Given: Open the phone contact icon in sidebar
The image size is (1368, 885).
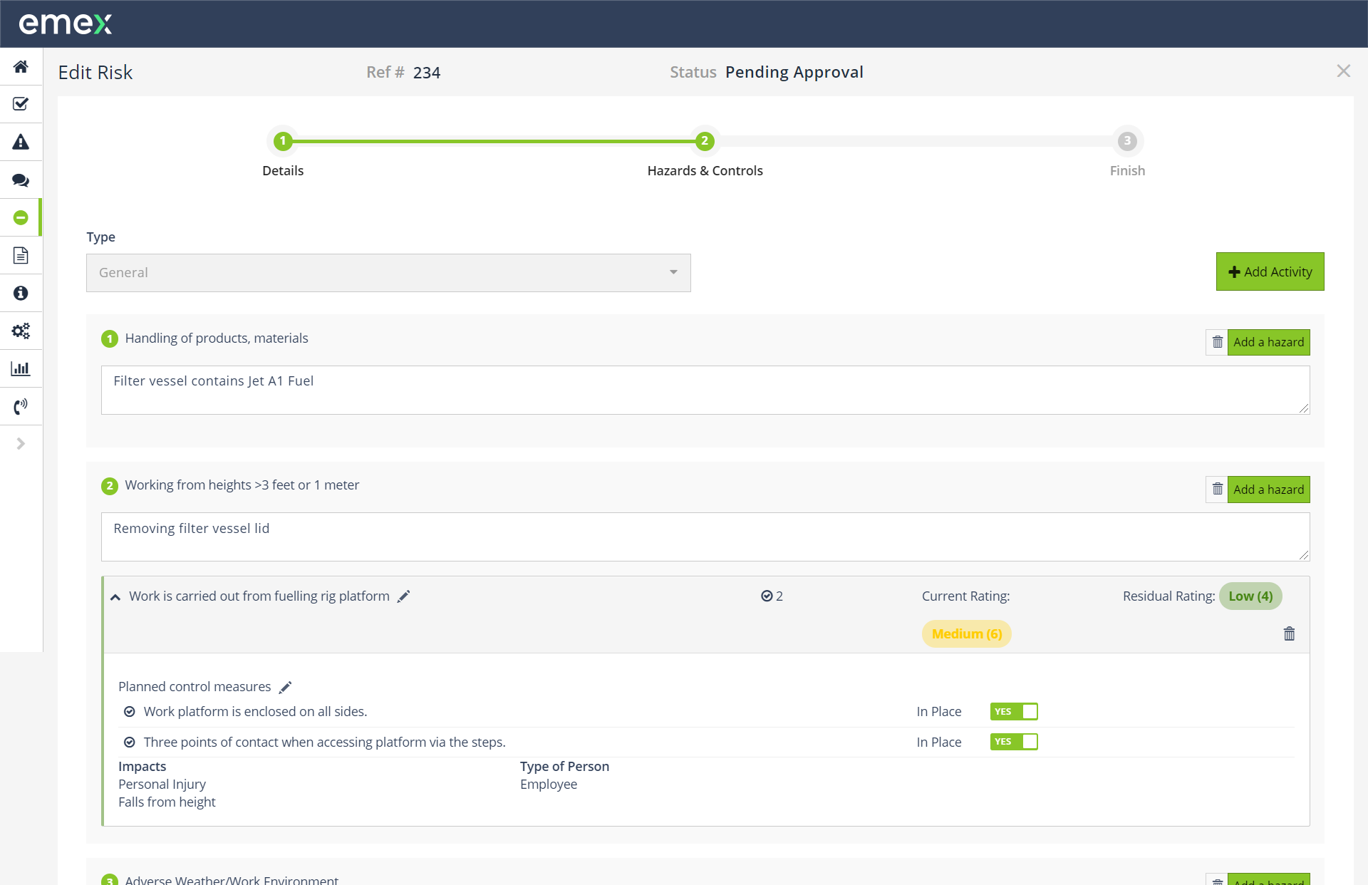Looking at the screenshot, I should coord(21,406).
